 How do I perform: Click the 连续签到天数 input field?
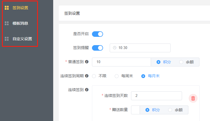157,96
